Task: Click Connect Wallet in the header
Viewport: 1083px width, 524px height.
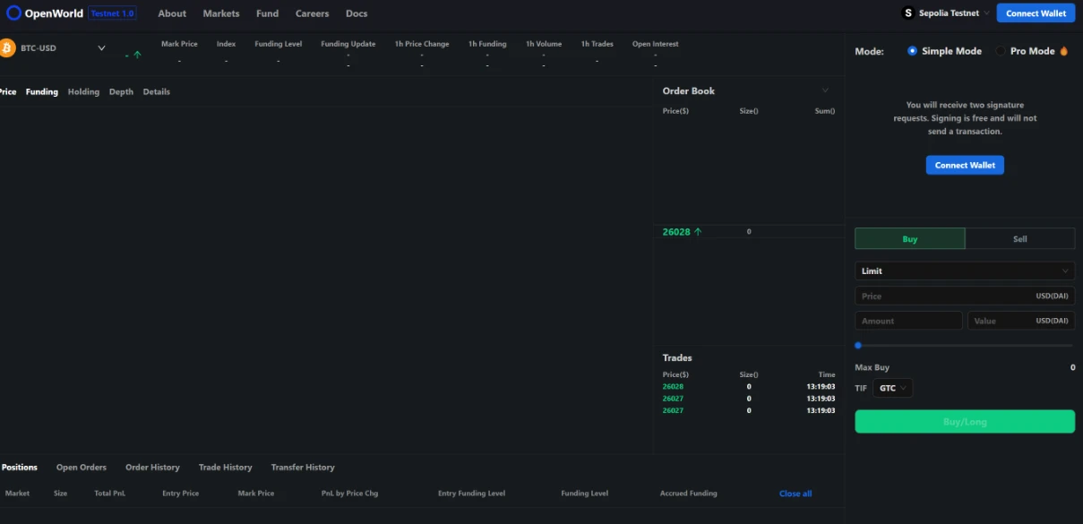Action: (x=1036, y=13)
